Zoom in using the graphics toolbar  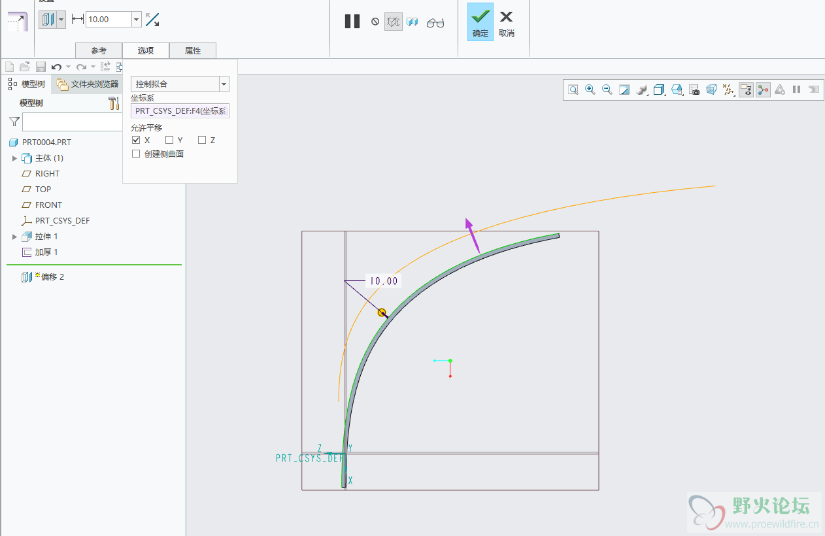tap(590, 90)
